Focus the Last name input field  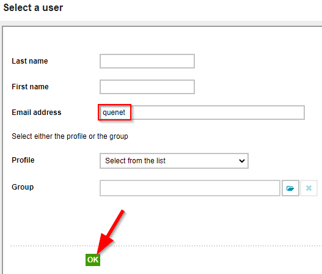point(147,61)
